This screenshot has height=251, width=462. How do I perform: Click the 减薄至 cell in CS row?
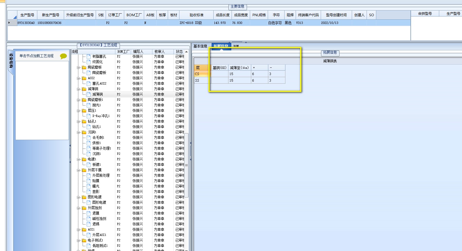pos(239,74)
